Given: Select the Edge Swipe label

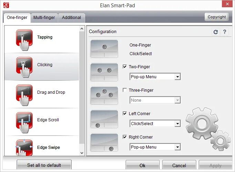Looking at the screenshot, I should click(x=49, y=148).
